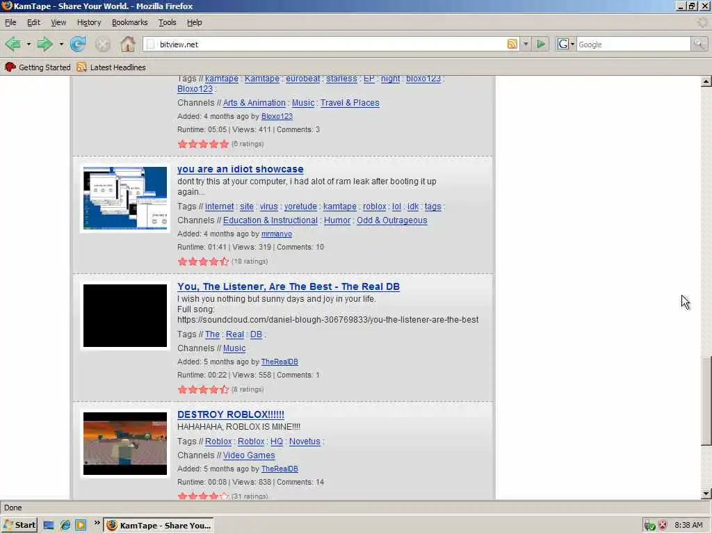Launch Windows Media Player quick launch icon
Image resolution: width=712 pixels, height=534 pixels.
click(81, 526)
